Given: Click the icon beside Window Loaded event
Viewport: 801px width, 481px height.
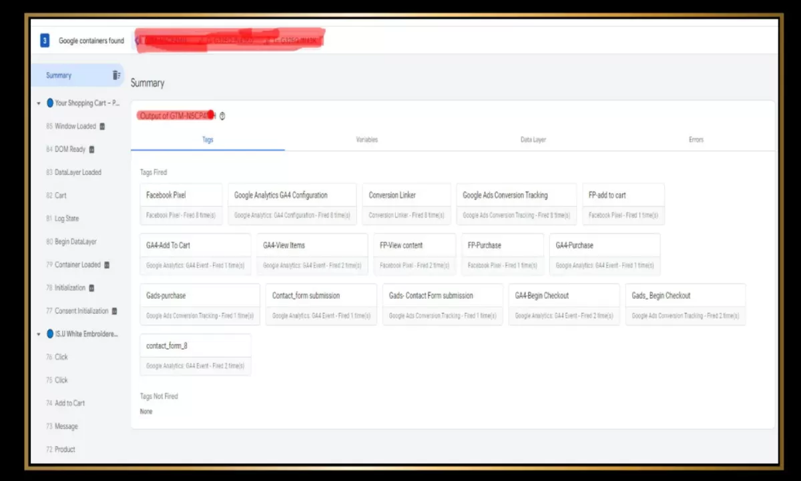Looking at the screenshot, I should point(102,126).
